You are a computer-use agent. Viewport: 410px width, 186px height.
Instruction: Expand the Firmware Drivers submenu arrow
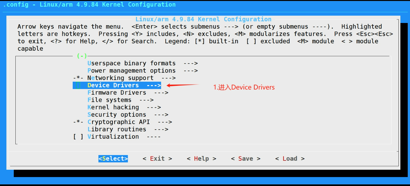[x=161, y=93]
